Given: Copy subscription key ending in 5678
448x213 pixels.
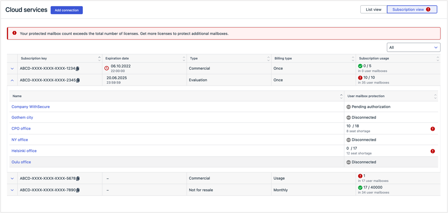Looking at the screenshot, I should 78,178.
